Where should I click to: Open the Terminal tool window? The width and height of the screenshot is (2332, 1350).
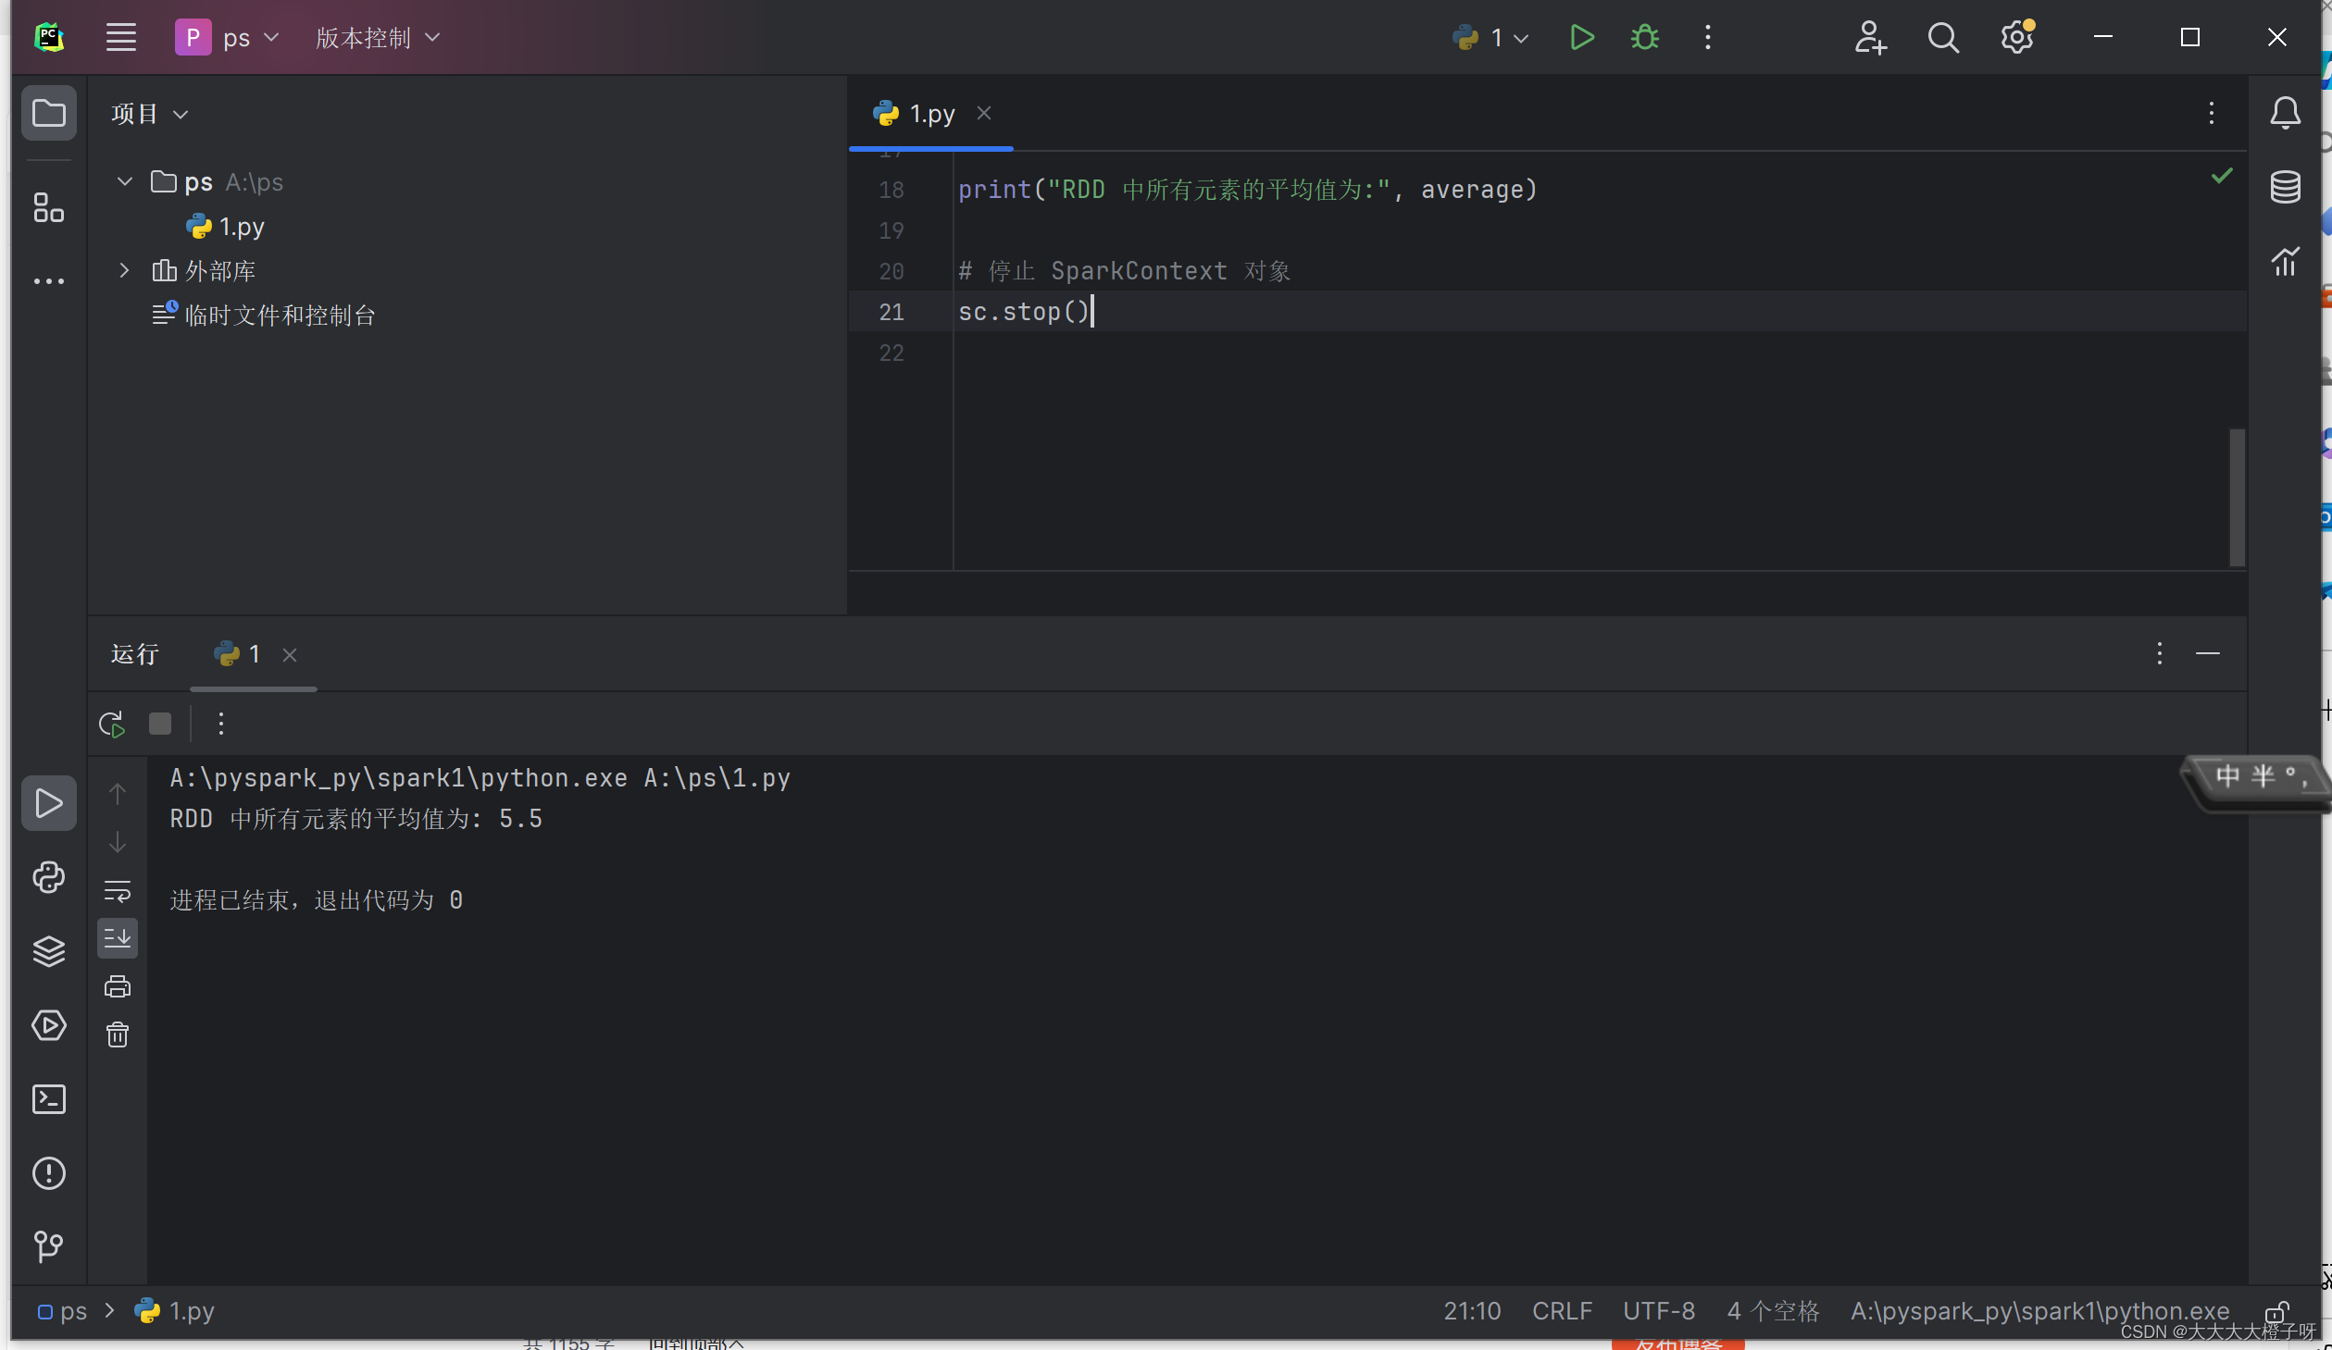pos(48,1099)
